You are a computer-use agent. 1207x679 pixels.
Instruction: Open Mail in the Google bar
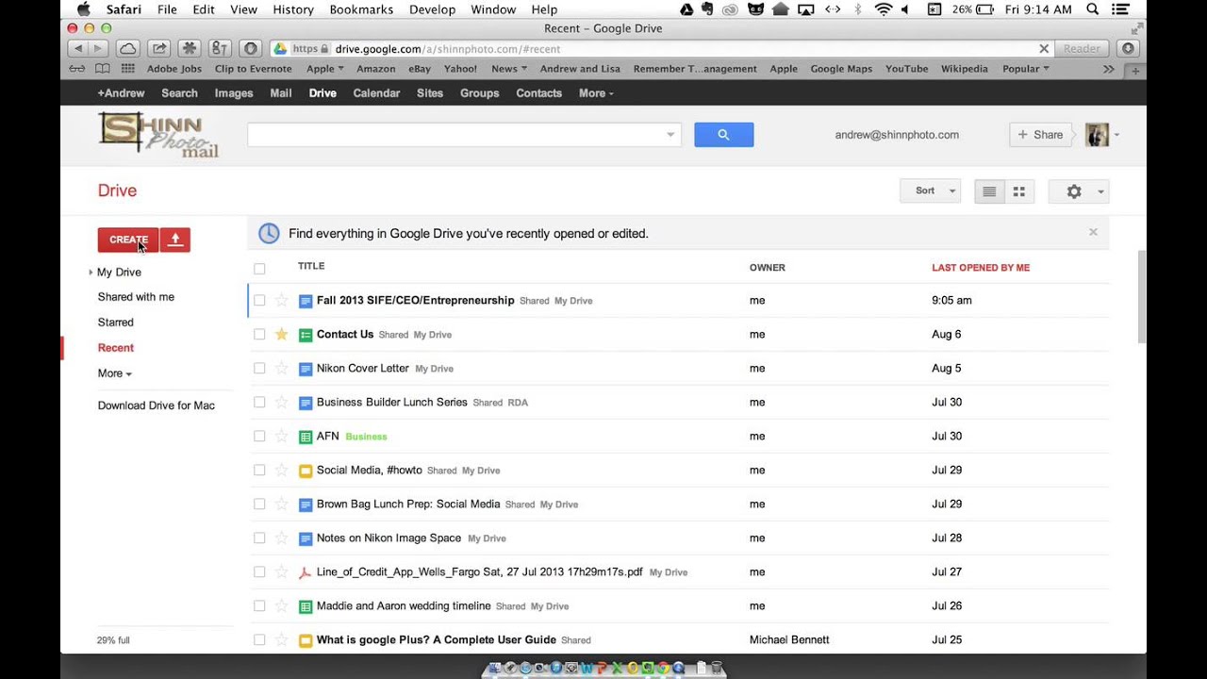pyautogui.click(x=281, y=93)
